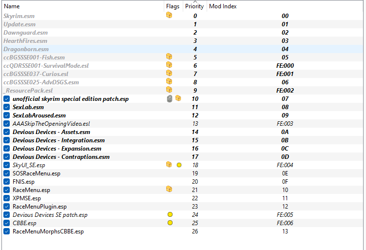This screenshot has width=366, height=250.
Task: Select the SOSRaceMenu.esp plugin name
Action: pos(37,173)
